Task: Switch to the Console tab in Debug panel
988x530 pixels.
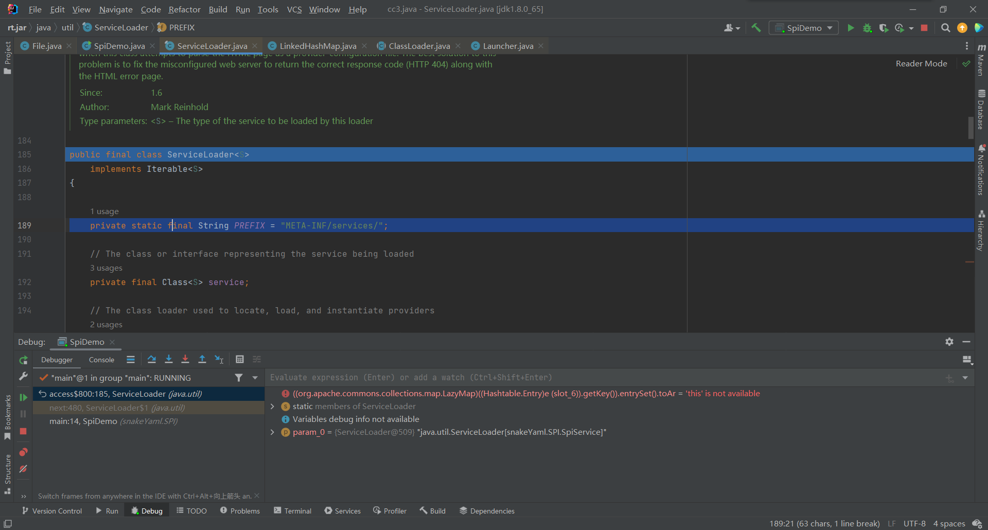Action: 101,360
